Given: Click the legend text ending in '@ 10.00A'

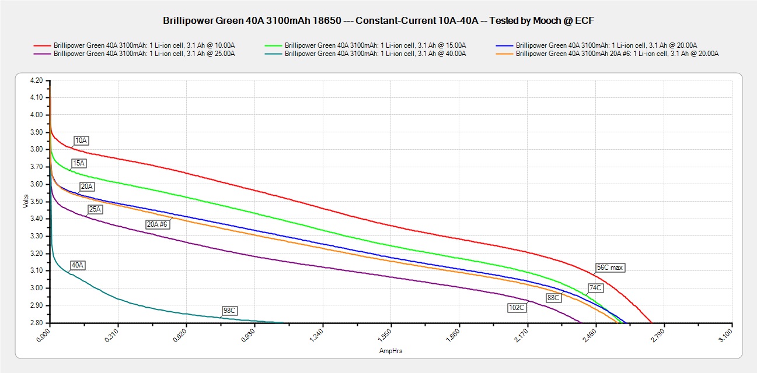Looking at the screenshot, I should pyautogui.click(x=144, y=45).
